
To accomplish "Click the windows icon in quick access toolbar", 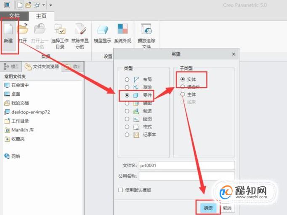I will tap(37, 5).
